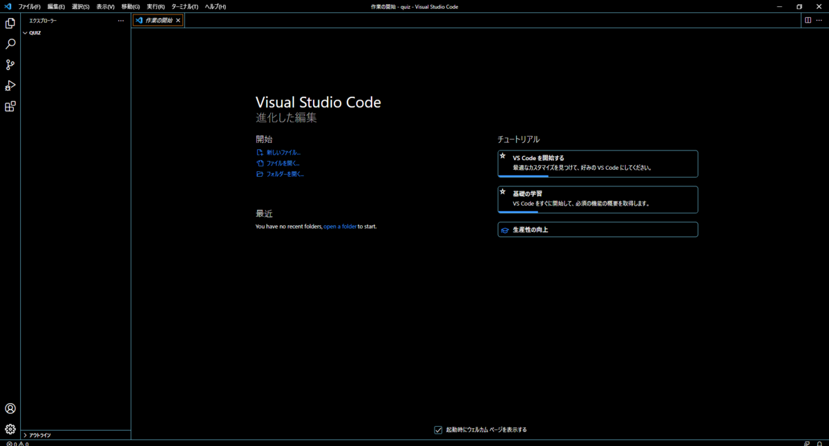The height and width of the screenshot is (446, 829).
Task: Click the split editor icon
Action: coord(808,20)
